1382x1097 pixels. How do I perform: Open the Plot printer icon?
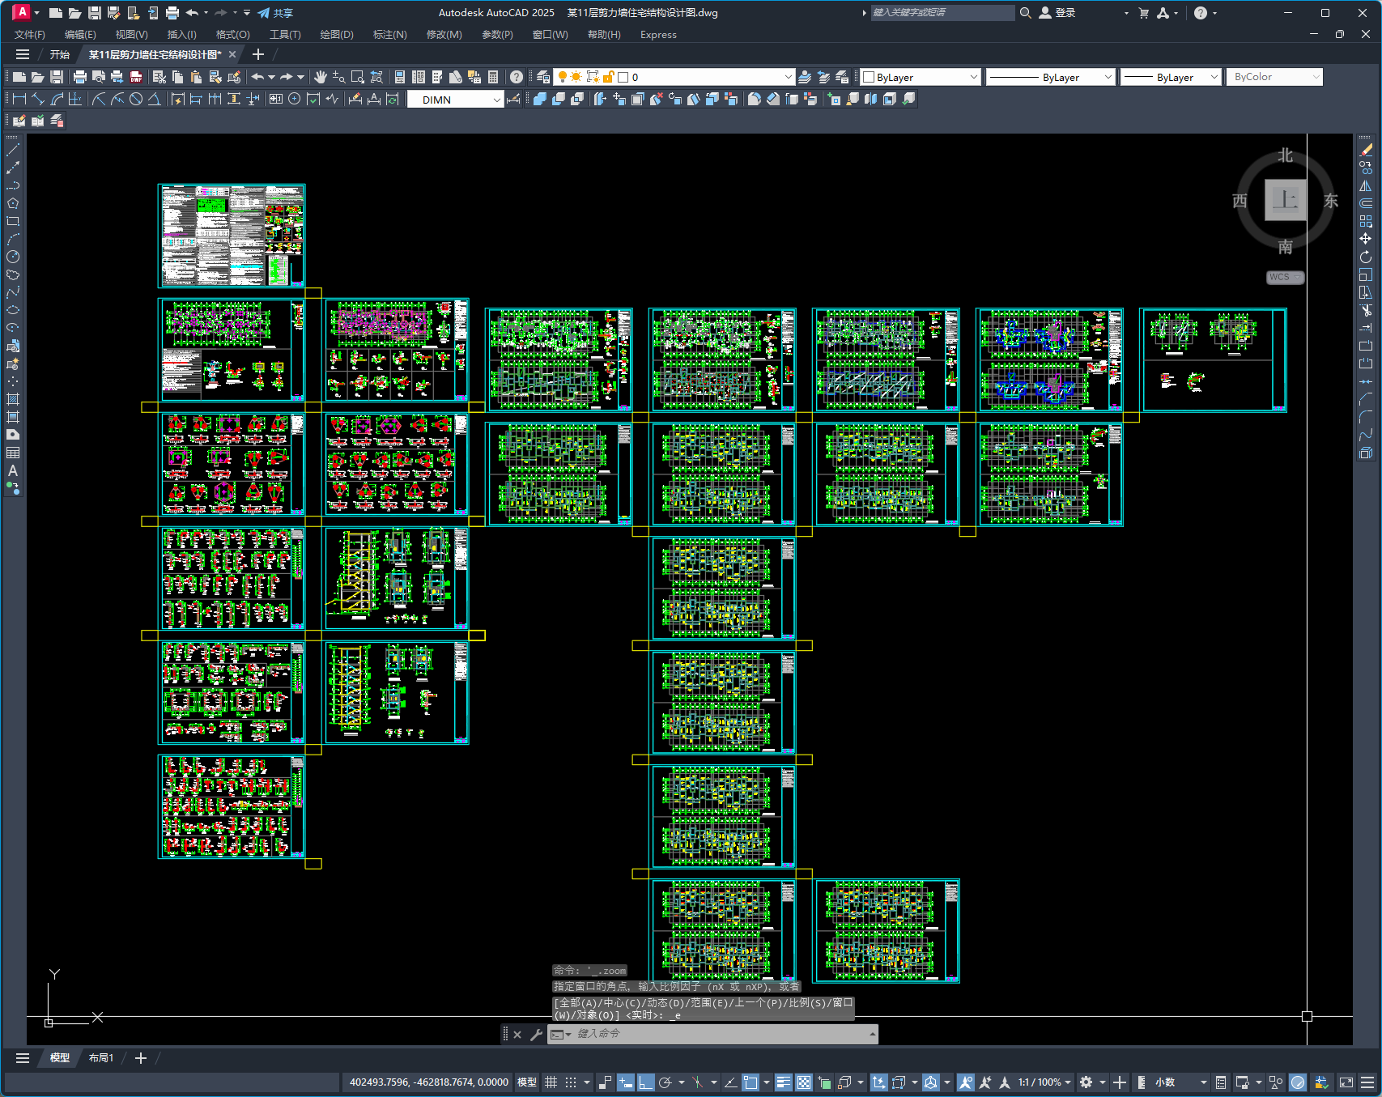[x=80, y=77]
